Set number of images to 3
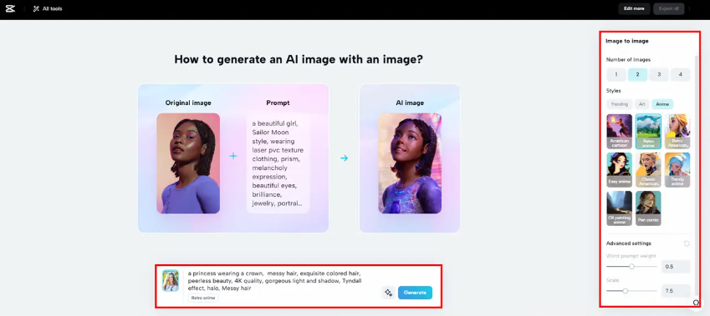This screenshot has width=710, height=316. coord(659,74)
